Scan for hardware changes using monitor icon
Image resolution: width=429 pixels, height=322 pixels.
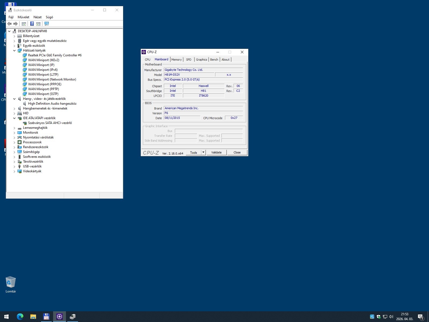click(x=47, y=24)
